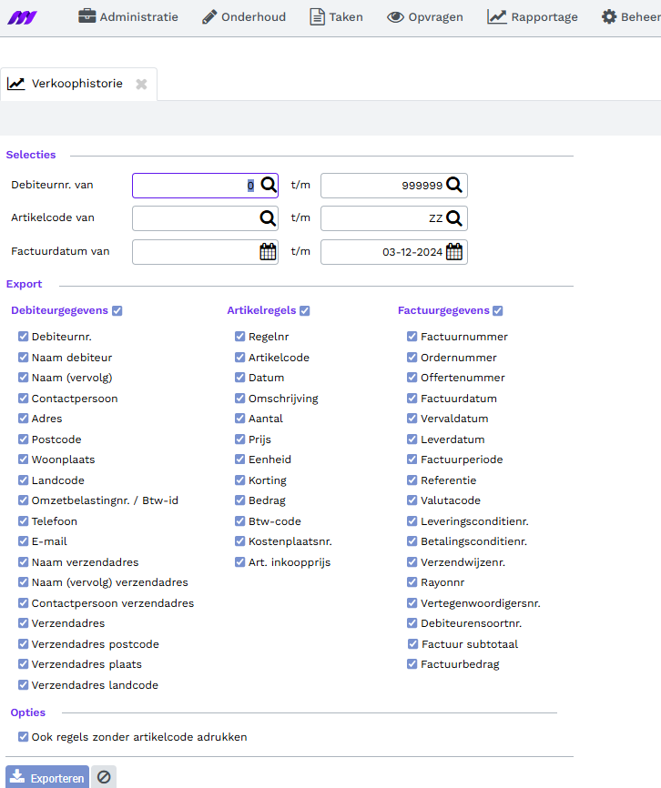The width and height of the screenshot is (661, 788).
Task: Open search for Artikelcode van field
Action: pyautogui.click(x=268, y=218)
